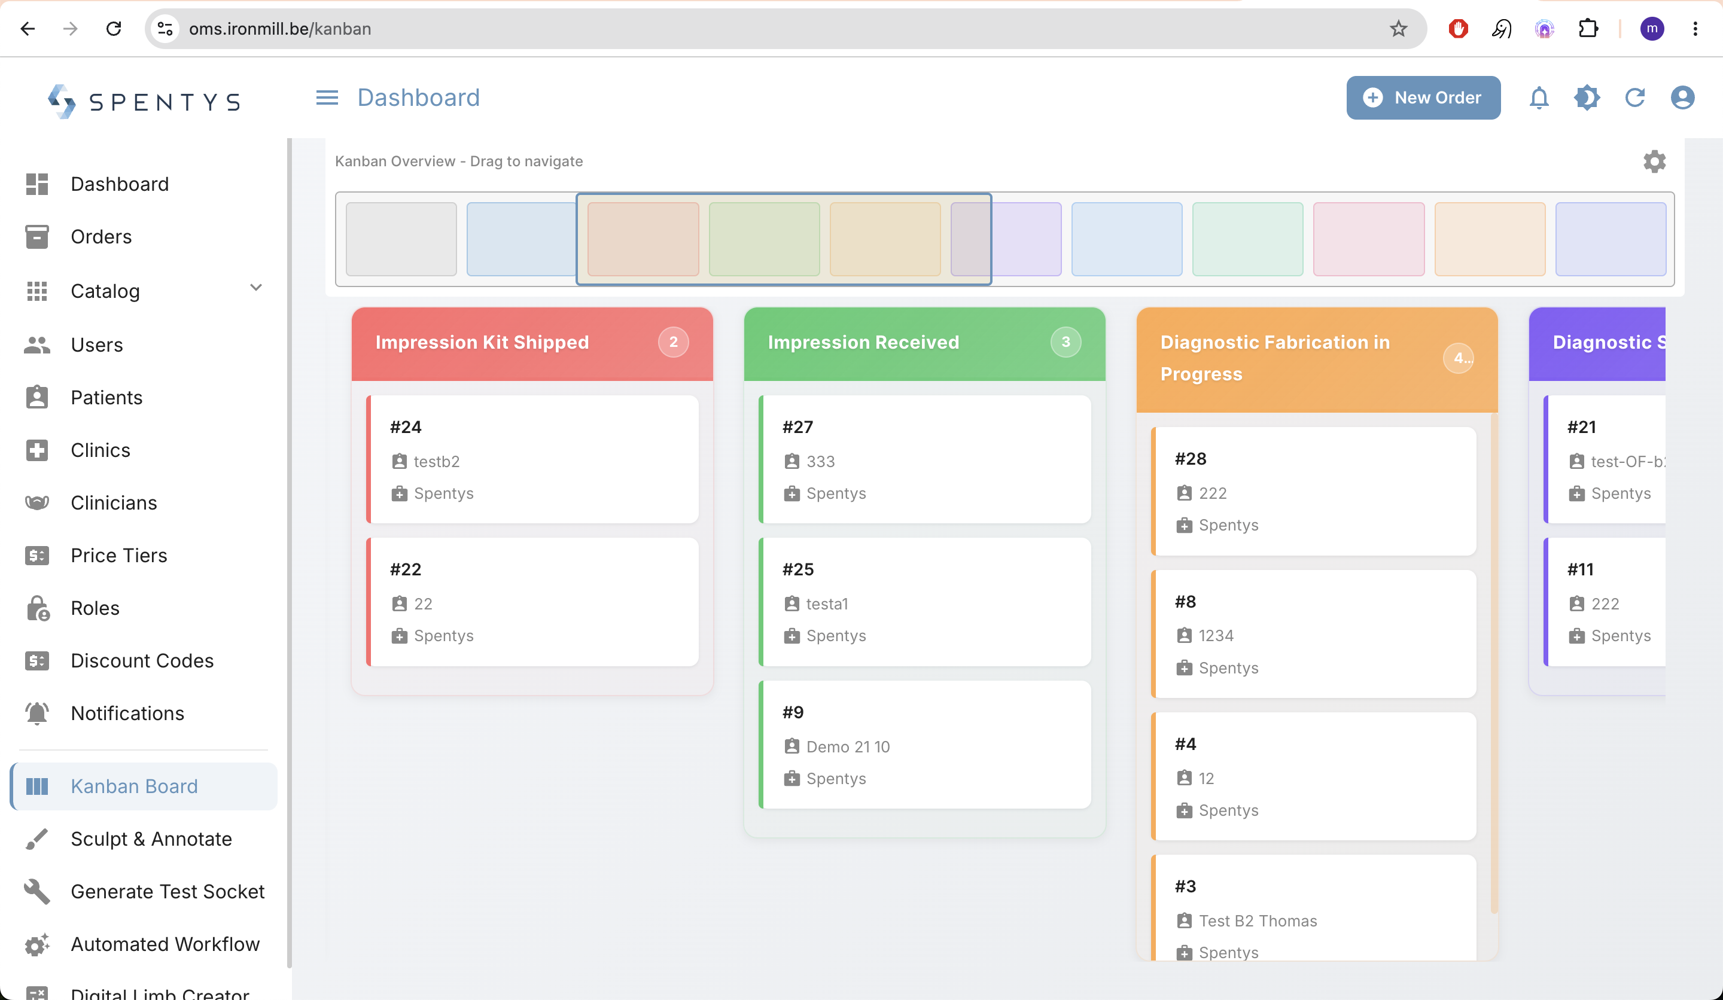Toggle the dark/light theme icon

(1586, 97)
